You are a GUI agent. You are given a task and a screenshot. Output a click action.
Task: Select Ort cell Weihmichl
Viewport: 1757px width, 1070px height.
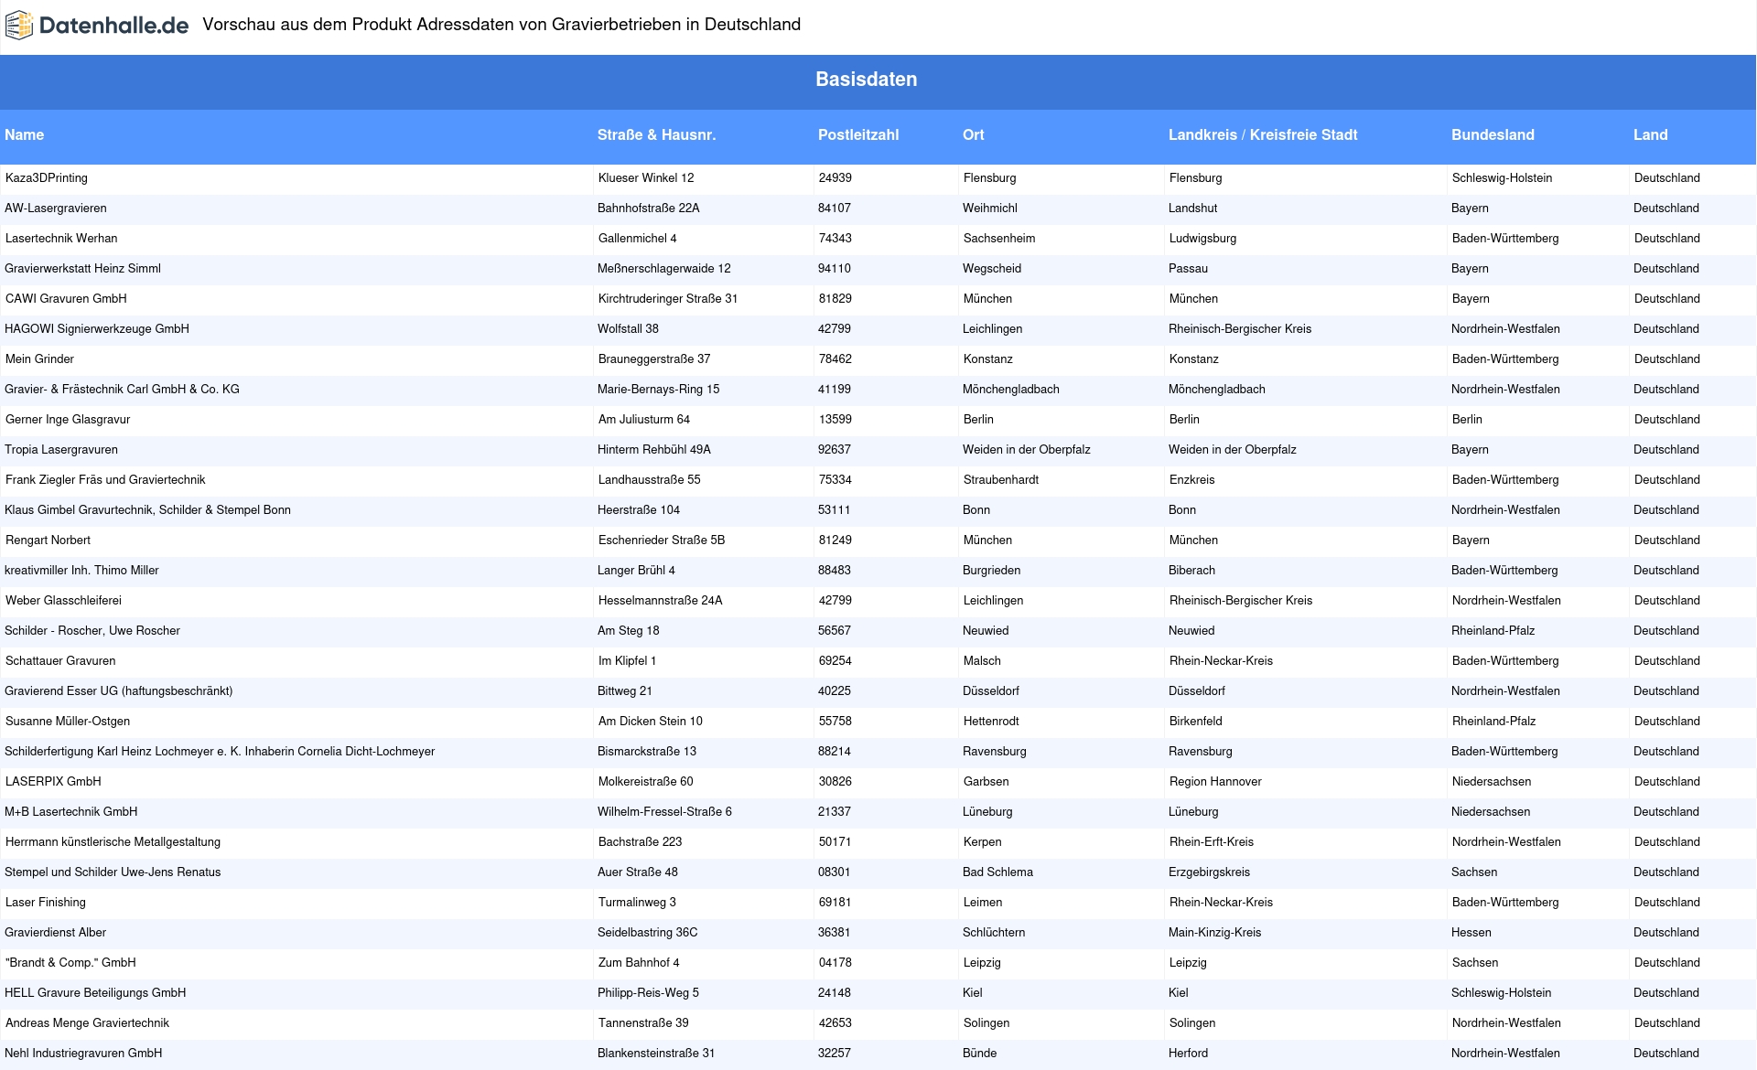tap(990, 209)
